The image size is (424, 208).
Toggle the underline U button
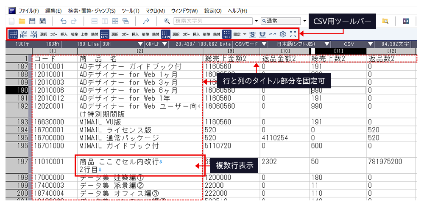tap(262, 34)
